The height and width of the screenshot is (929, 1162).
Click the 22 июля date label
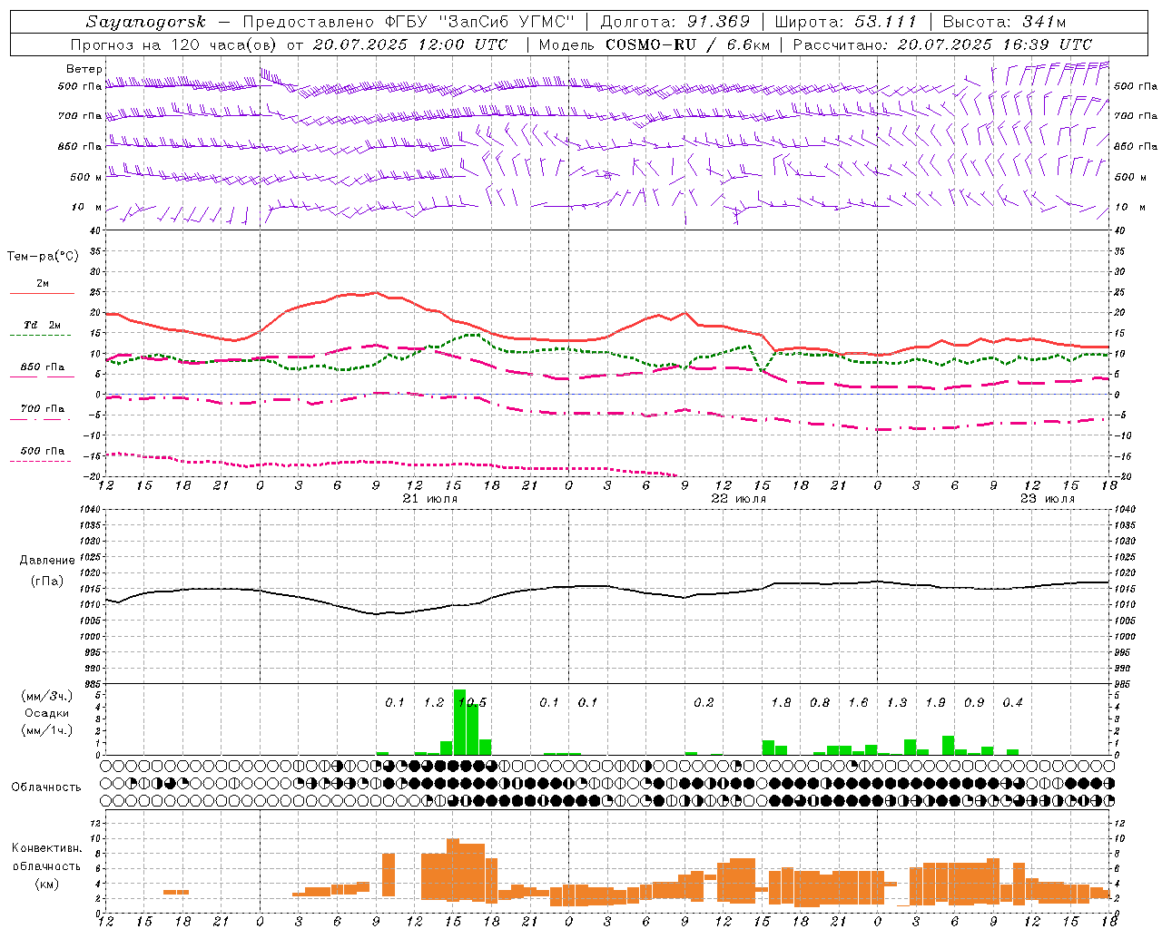[739, 499]
